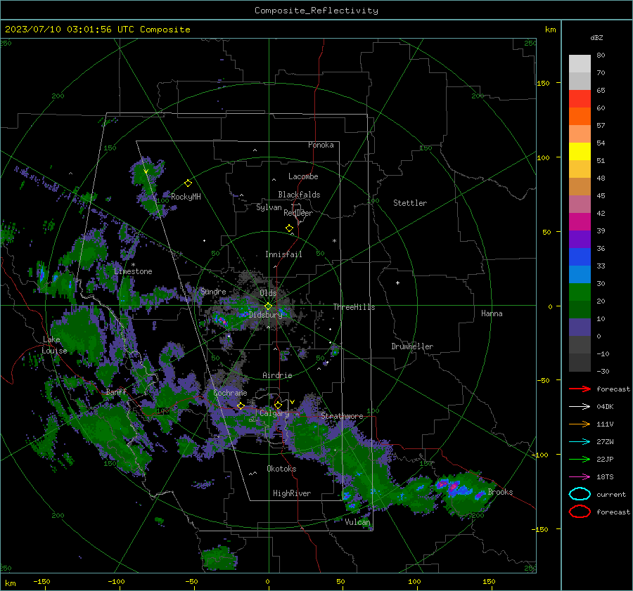
Task: Click the Hanna city label
Action: (492, 313)
